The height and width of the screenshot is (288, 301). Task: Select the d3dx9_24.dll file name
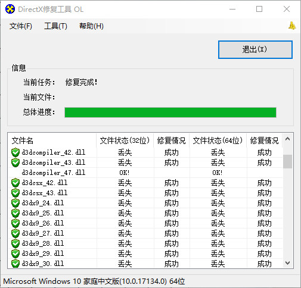tap(43, 203)
